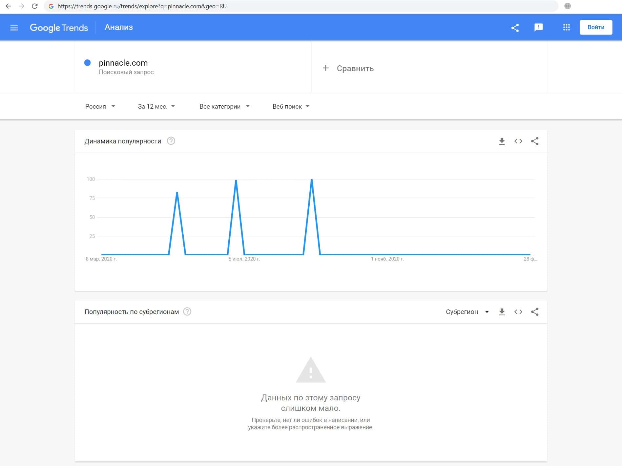622x466 pixels.
Task: Click the blue dot beside pinnacle.com
Action: (x=87, y=63)
